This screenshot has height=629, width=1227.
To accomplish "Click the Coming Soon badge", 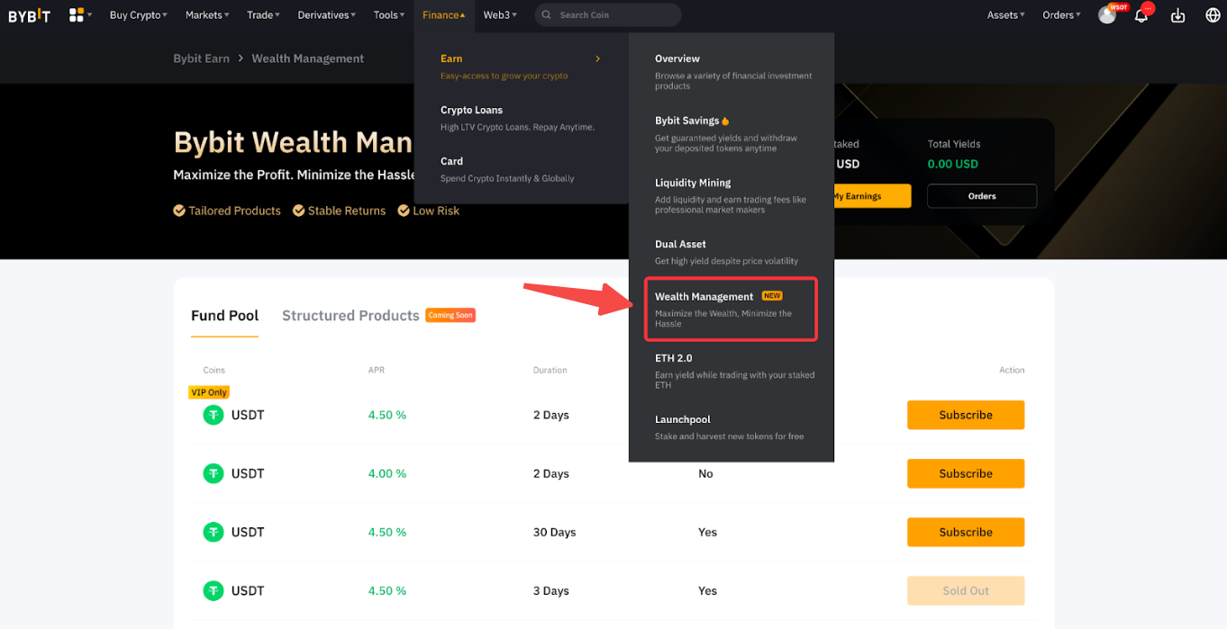I will (450, 315).
